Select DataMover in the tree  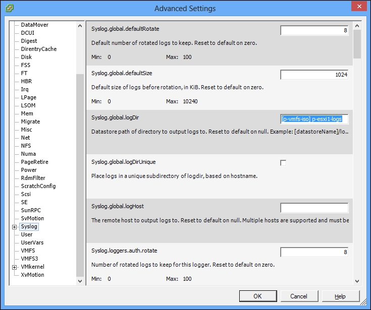[x=34, y=25]
